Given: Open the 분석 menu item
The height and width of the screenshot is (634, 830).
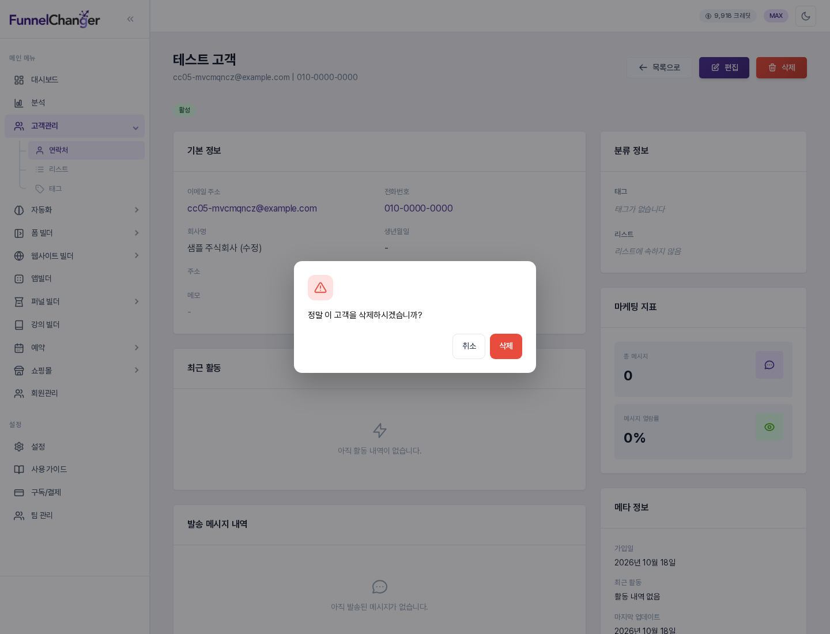Looking at the screenshot, I should tap(74, 103).
